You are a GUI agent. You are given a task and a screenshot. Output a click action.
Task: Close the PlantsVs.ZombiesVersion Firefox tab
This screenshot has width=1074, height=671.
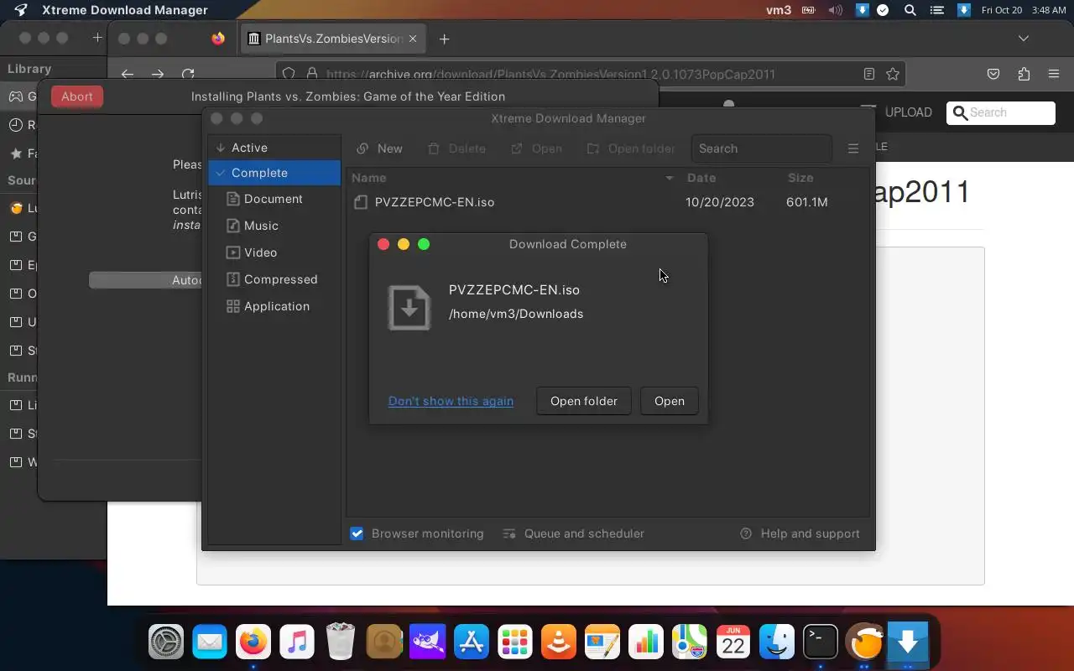click(414, 39)
